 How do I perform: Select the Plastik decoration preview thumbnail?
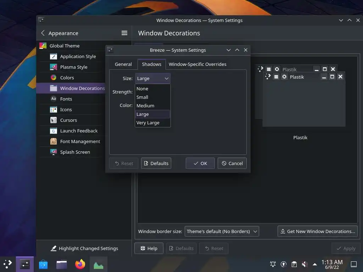point(300,96)
